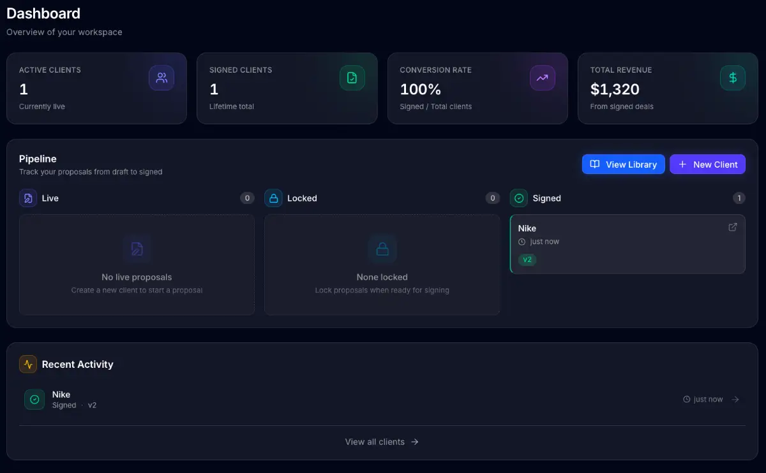766x473 pixels.
Task: Select the v2 badge on Nike card
Action: pos(527,260)
